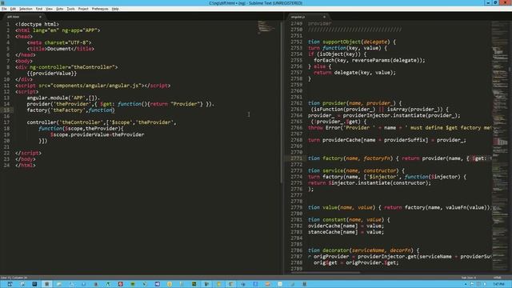The height and width of the screenshot is (288, 512).
Task: Click line number 15 in left gutter
Action: tap(7, 110)
